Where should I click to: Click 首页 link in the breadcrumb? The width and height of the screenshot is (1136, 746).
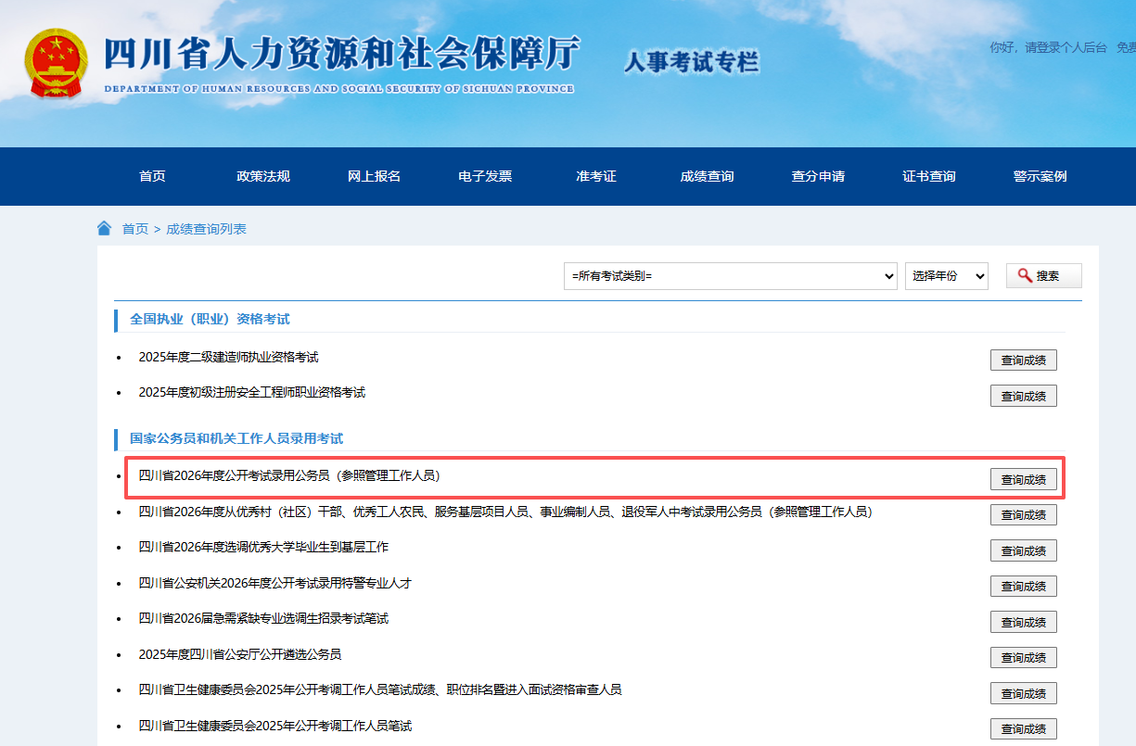(x=135, y=229)
